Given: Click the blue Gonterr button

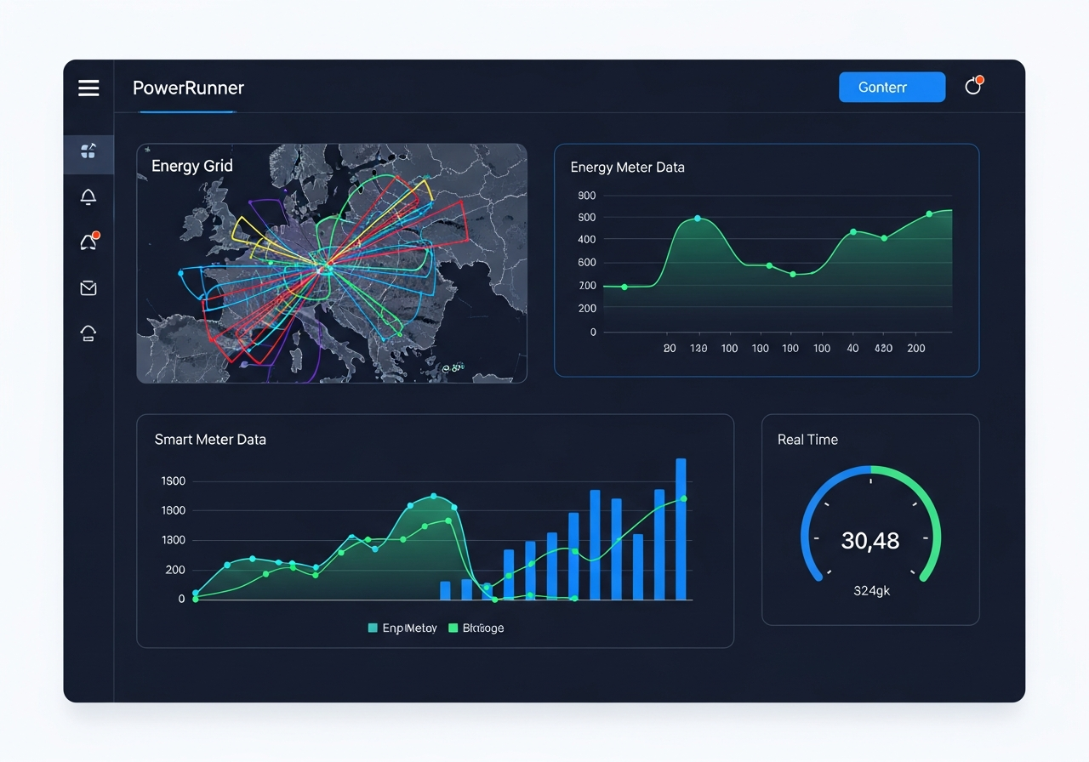Looking at the screenshot, I should click(892, 88).
